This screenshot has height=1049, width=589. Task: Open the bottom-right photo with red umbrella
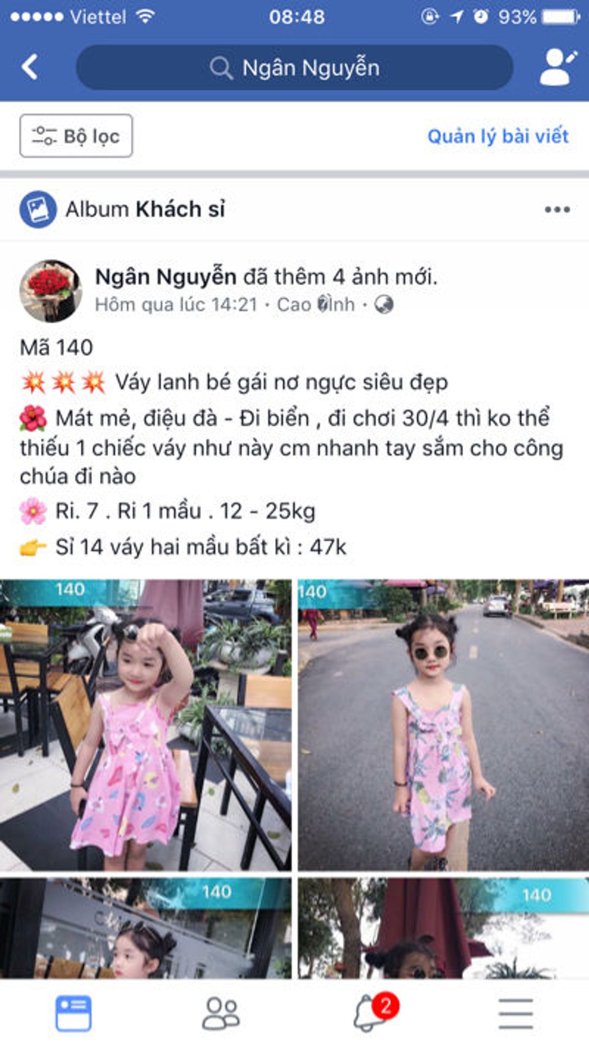(x=444, y=928)
